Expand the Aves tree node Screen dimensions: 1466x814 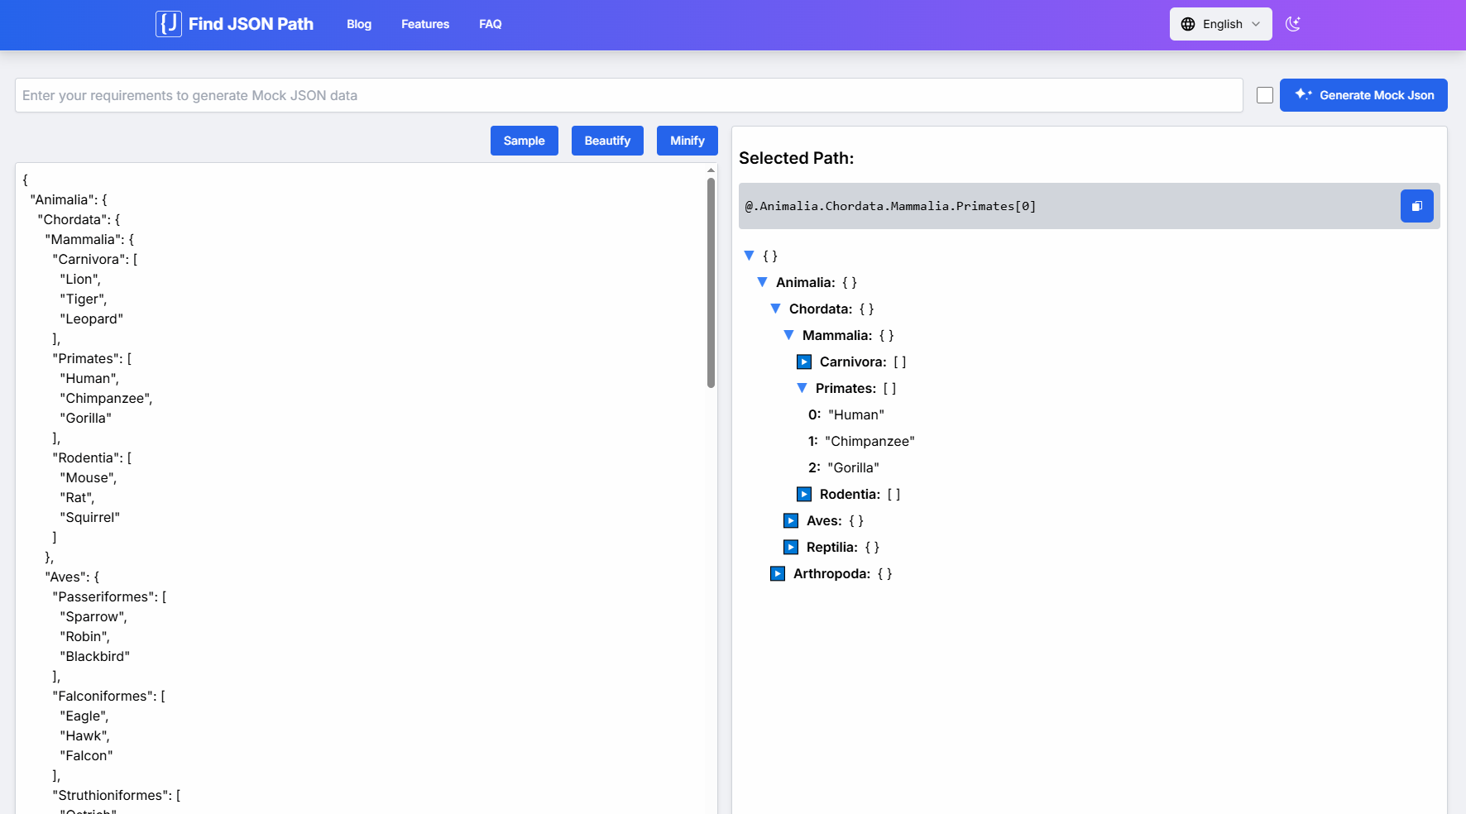790,520
